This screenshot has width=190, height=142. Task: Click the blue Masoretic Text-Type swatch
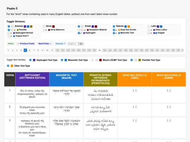(x=66, y=60)
